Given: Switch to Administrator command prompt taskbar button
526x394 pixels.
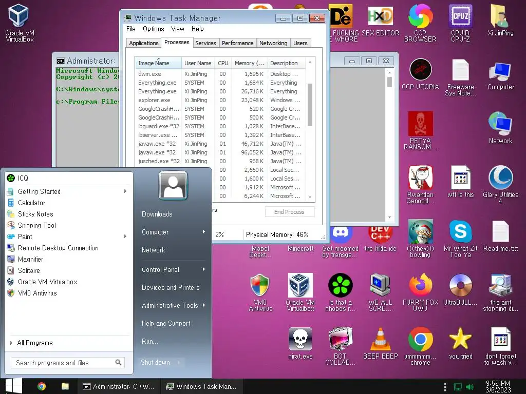Looking at the screenshot, I should point(119,387).
